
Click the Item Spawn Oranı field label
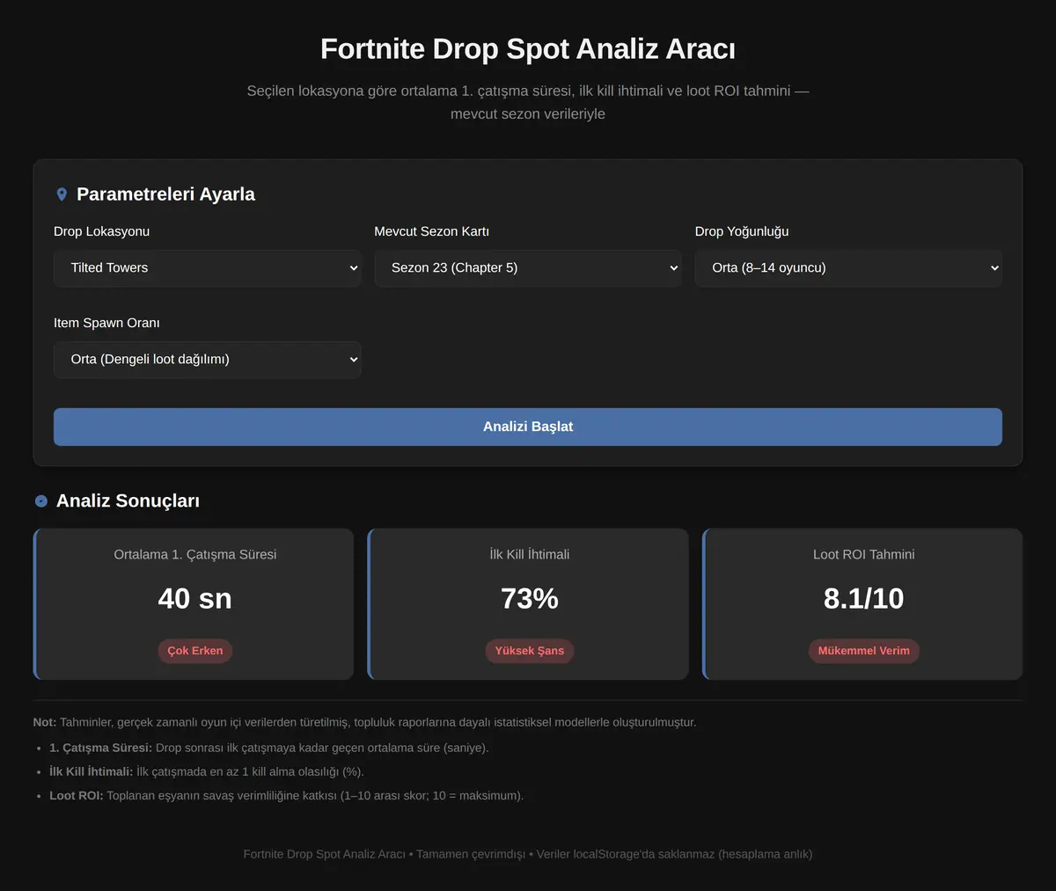[x=106, y=323]
